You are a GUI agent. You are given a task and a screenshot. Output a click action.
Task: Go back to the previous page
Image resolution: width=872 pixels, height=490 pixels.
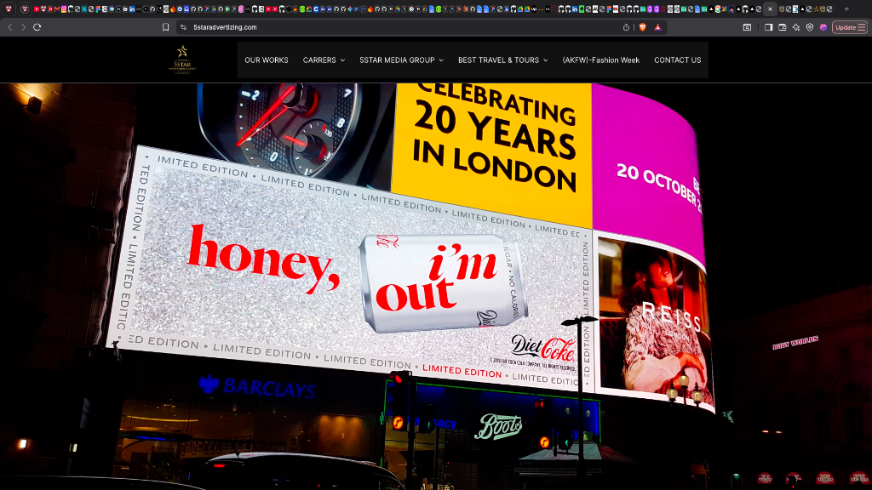[10, 27]
